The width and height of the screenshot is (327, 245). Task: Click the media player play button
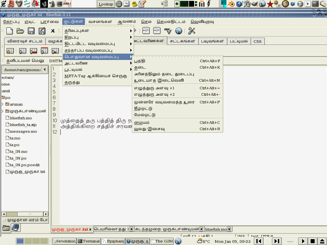coord(303,241)
